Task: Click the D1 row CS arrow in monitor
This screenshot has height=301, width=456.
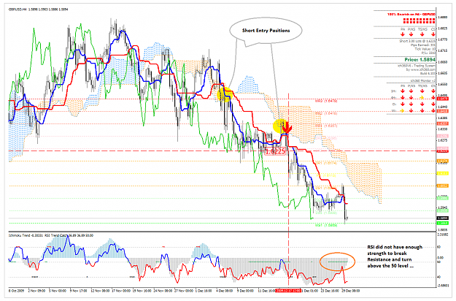Action: (x=433, y=104)
